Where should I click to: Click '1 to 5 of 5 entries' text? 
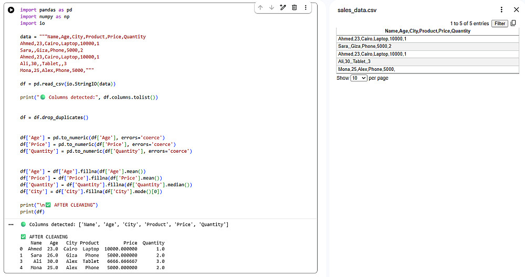[x=469, y=24]
